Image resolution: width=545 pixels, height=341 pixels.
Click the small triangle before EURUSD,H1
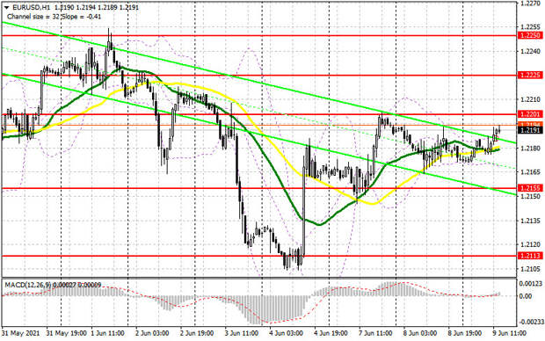[x=7, y=7]
